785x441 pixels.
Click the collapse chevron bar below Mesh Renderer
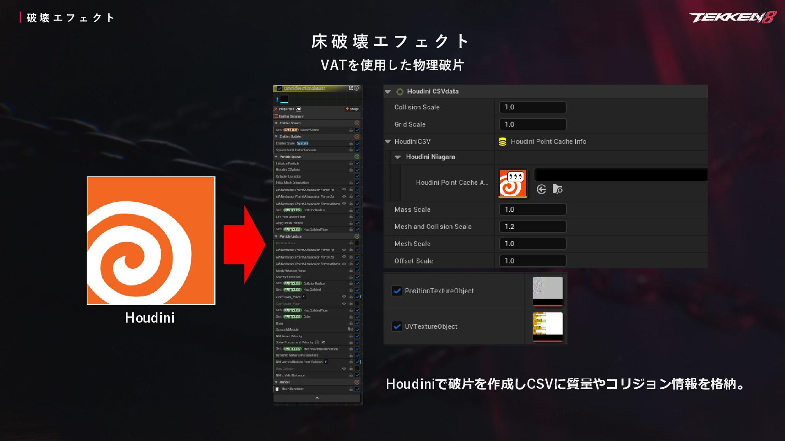[x=317, y=398]
